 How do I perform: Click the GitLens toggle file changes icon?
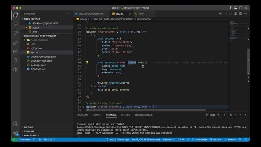[236, 13]
